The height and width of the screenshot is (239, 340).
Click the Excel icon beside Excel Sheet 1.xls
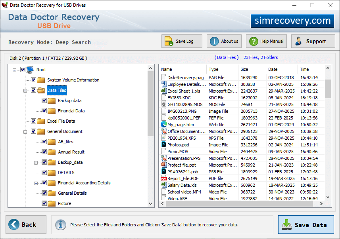pyautogui.click(x=163, y=91)
